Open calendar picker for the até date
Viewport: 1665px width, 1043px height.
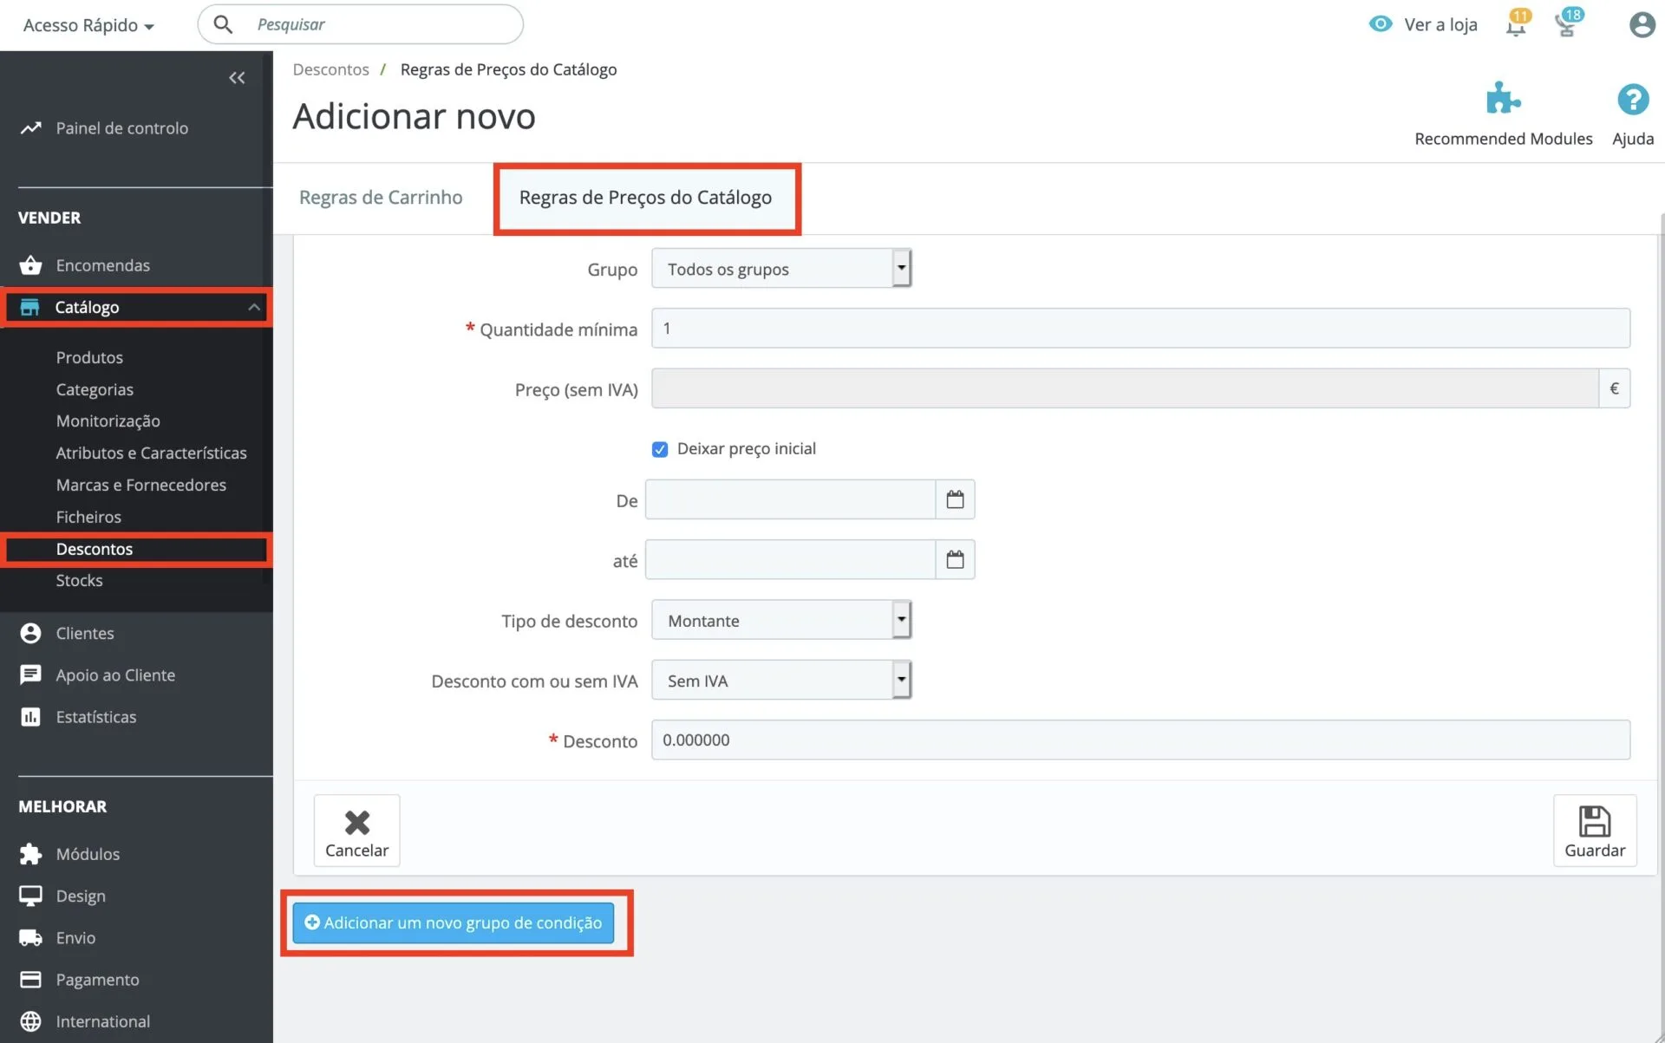point(955,560)
